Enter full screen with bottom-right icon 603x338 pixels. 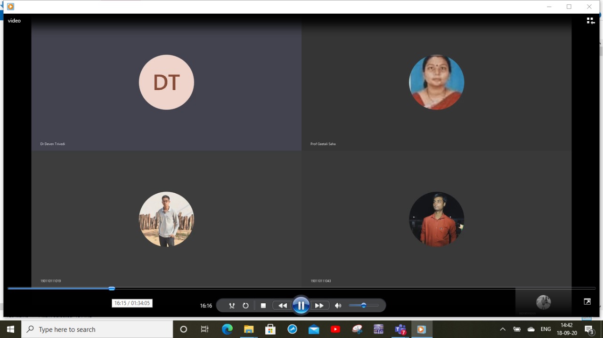tap(587, 302)
